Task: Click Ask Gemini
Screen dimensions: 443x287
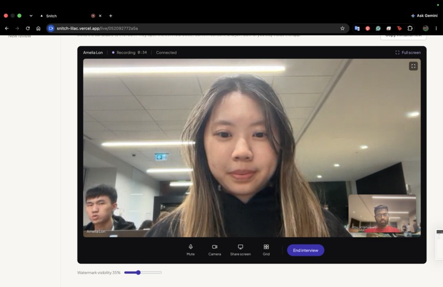Action: (x=424, y=16)
